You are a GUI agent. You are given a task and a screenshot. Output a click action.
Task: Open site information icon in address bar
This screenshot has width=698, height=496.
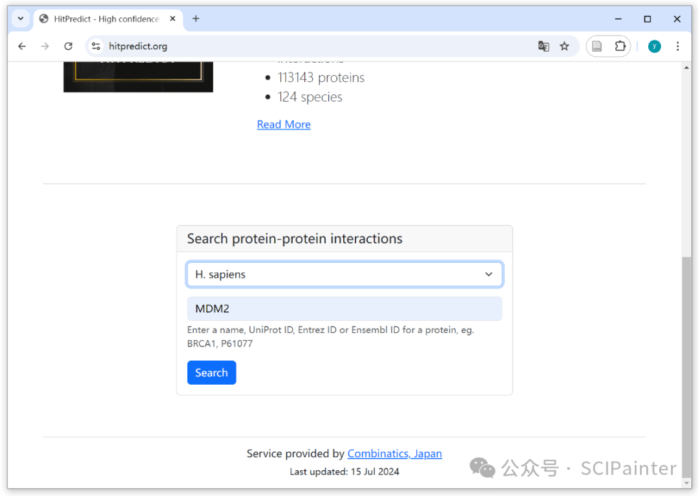96,47
